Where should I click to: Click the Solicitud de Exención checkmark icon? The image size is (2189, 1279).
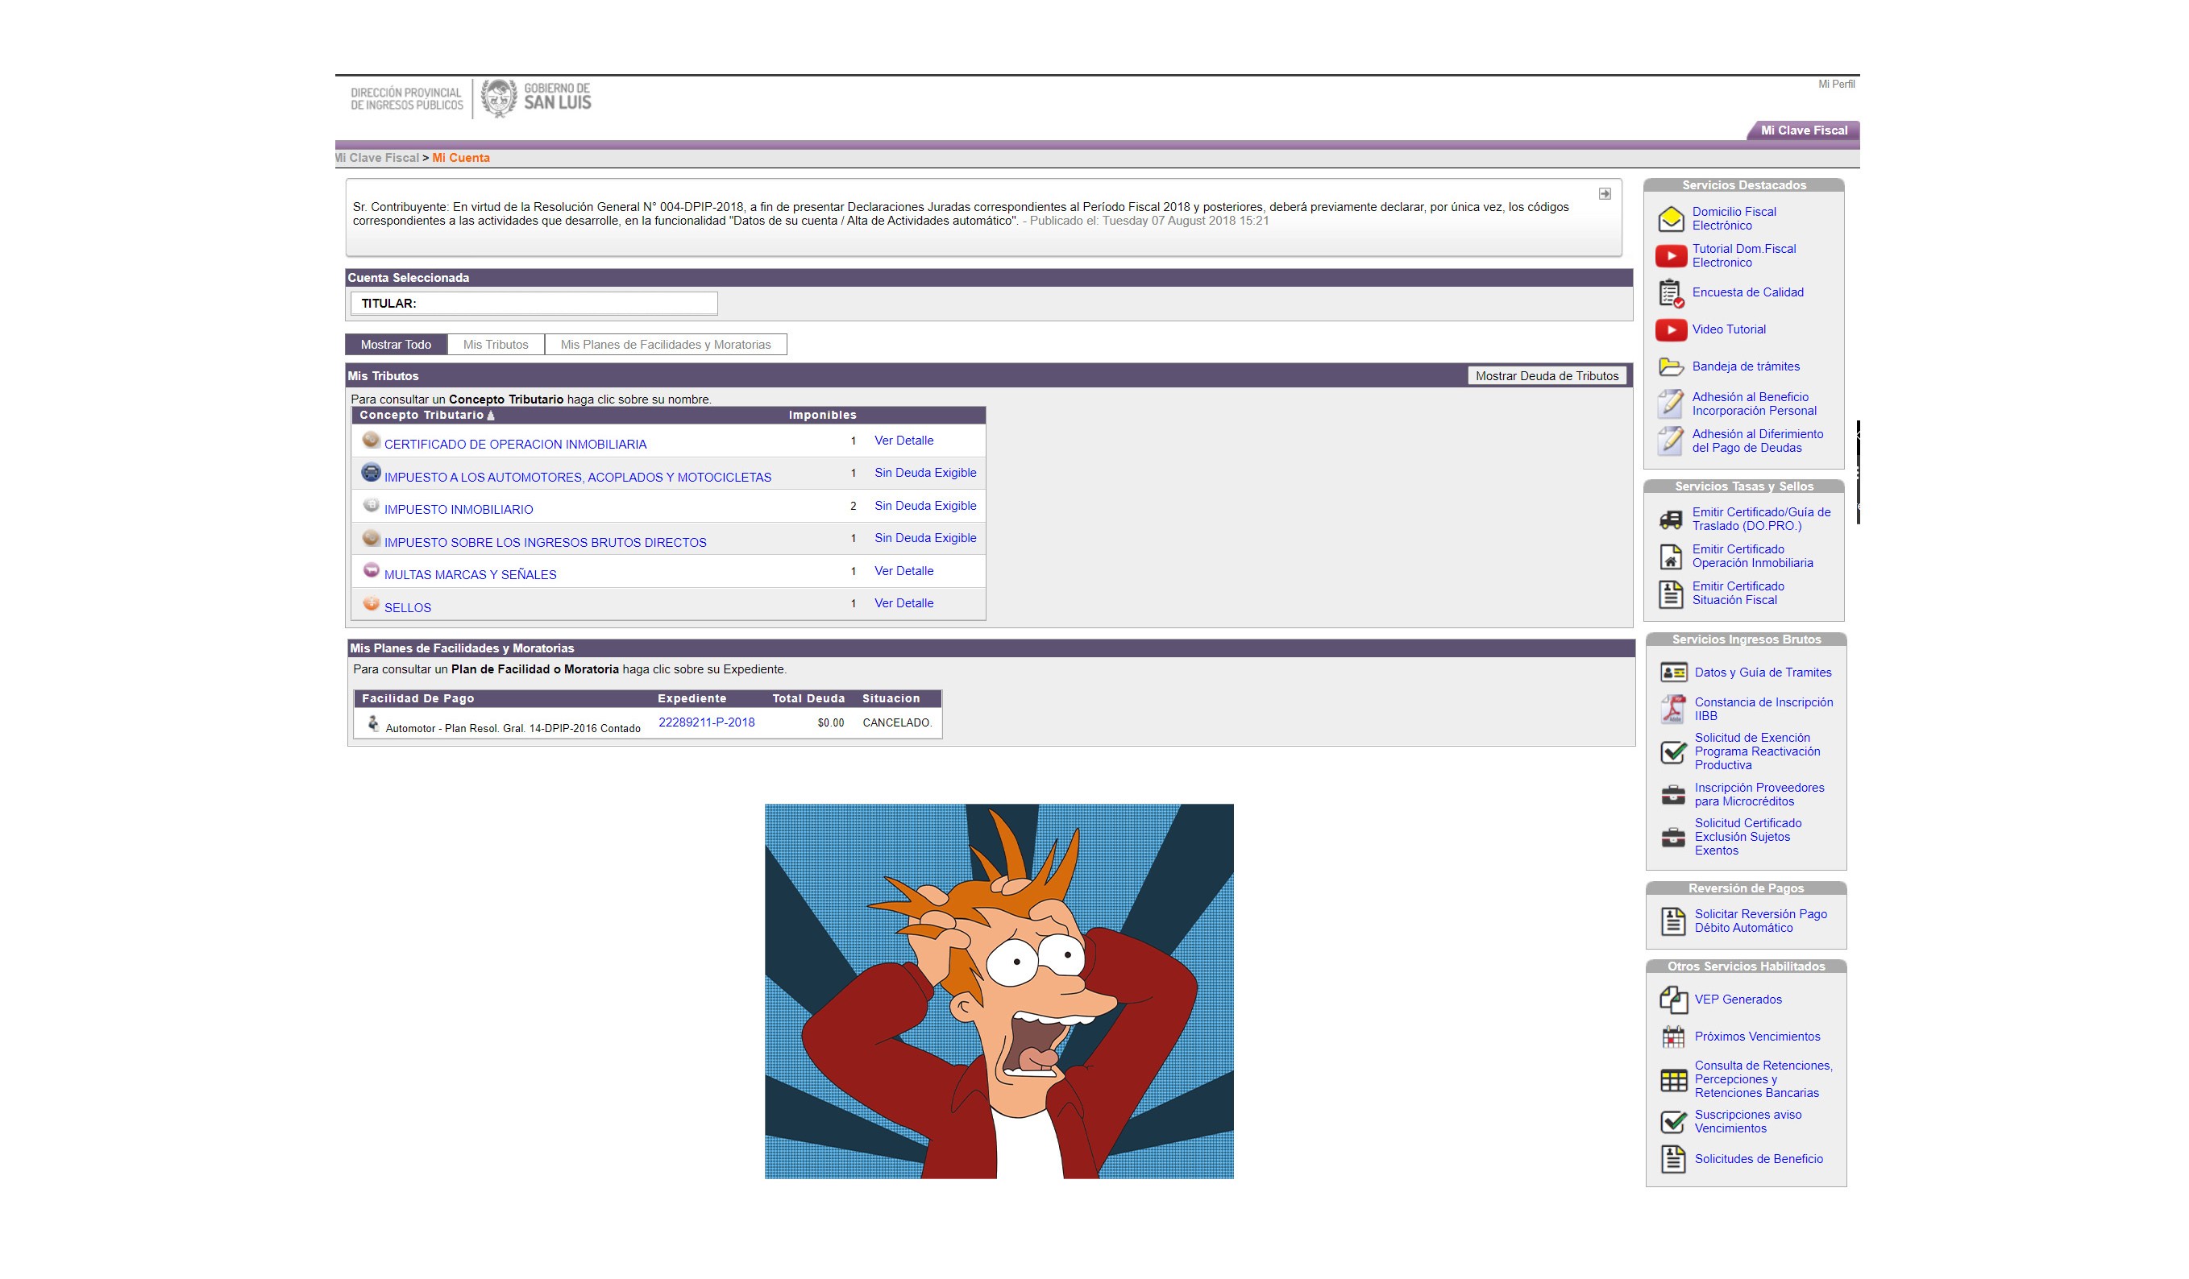(1673, 752)
